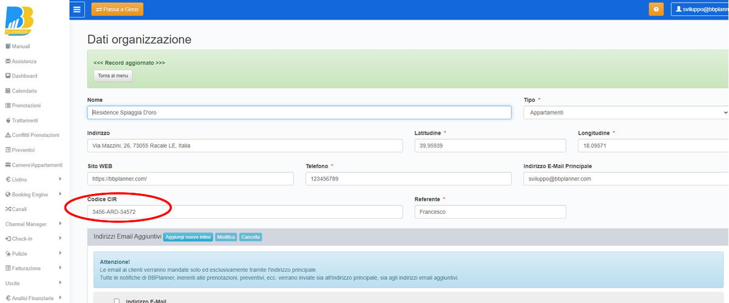
Task: Open Assistenza from the sidebar
Action: click(x=24, y=61)
